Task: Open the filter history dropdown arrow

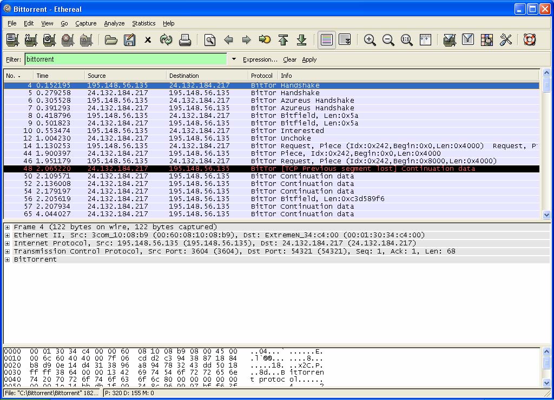Action: (x=234, y=59)
